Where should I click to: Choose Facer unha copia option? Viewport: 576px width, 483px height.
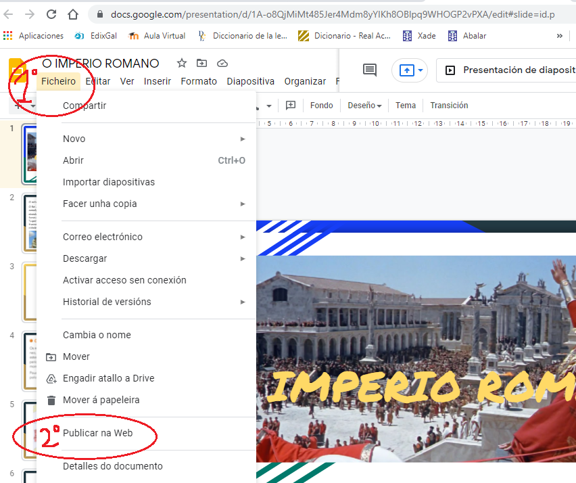point(100,204)
